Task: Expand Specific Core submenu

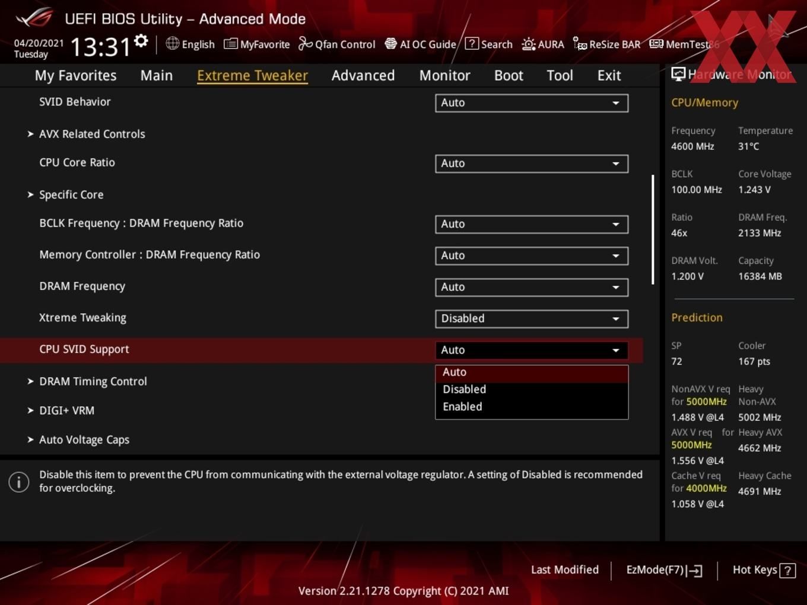Action: tap(71, 195)
